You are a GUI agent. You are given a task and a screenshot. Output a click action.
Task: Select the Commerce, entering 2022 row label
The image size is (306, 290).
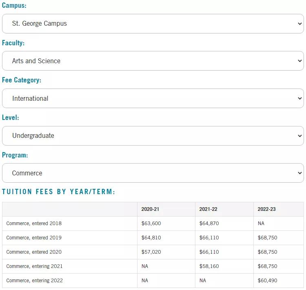(34, 281)
